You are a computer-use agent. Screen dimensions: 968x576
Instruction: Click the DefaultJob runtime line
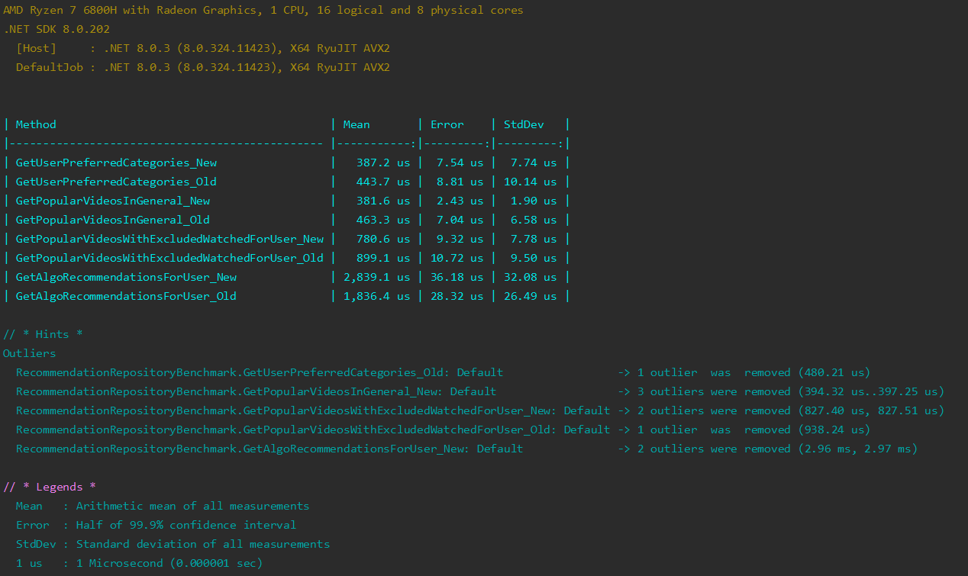pyautogui.click(x=202, y=67)
